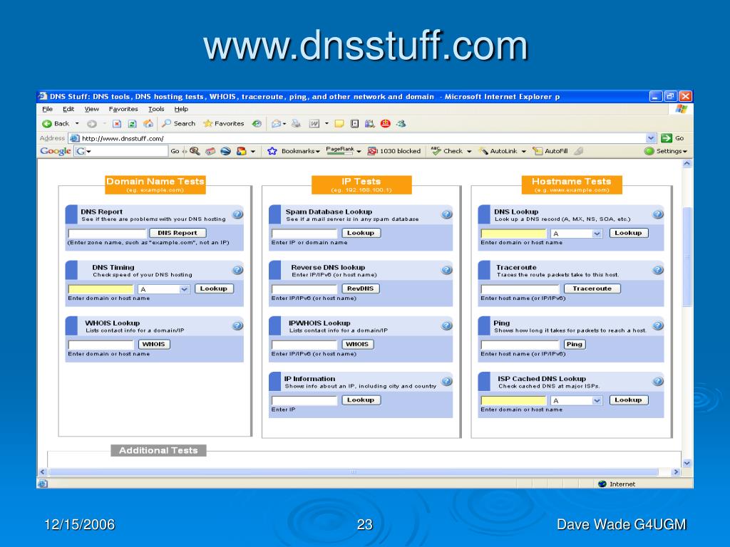Click the Print icon in toolbar

pos(296,124)
